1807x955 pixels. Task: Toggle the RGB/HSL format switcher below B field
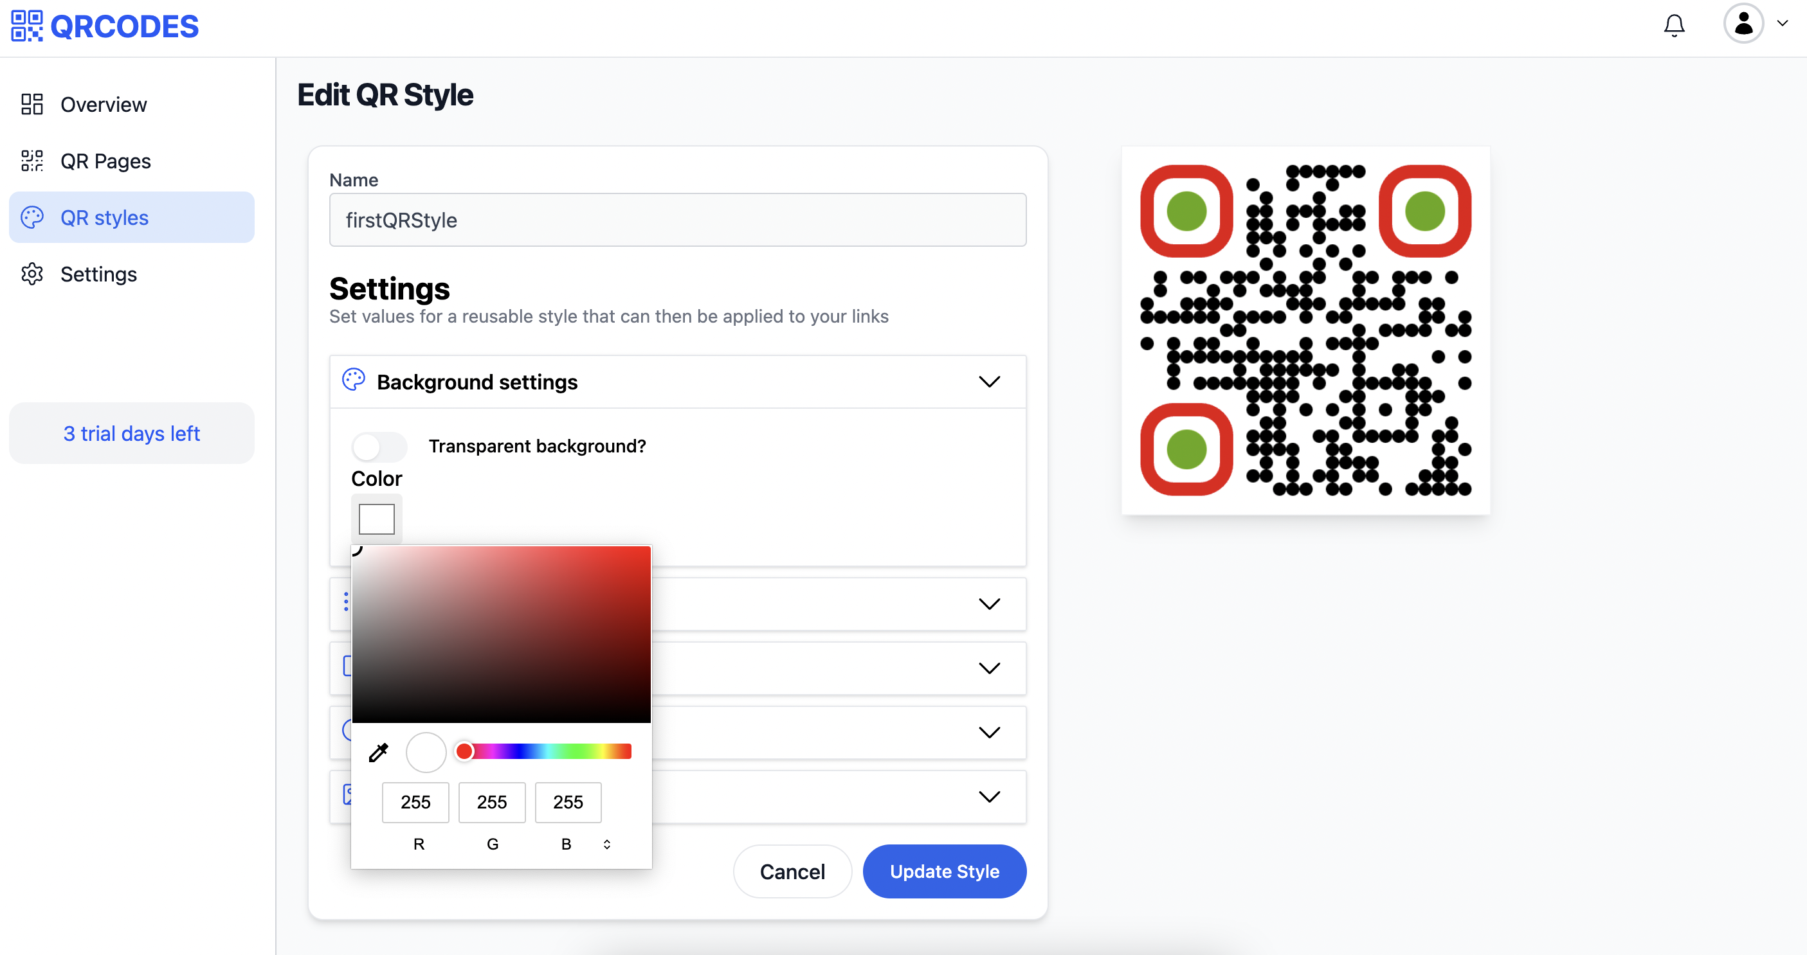[x=607, y=844]
